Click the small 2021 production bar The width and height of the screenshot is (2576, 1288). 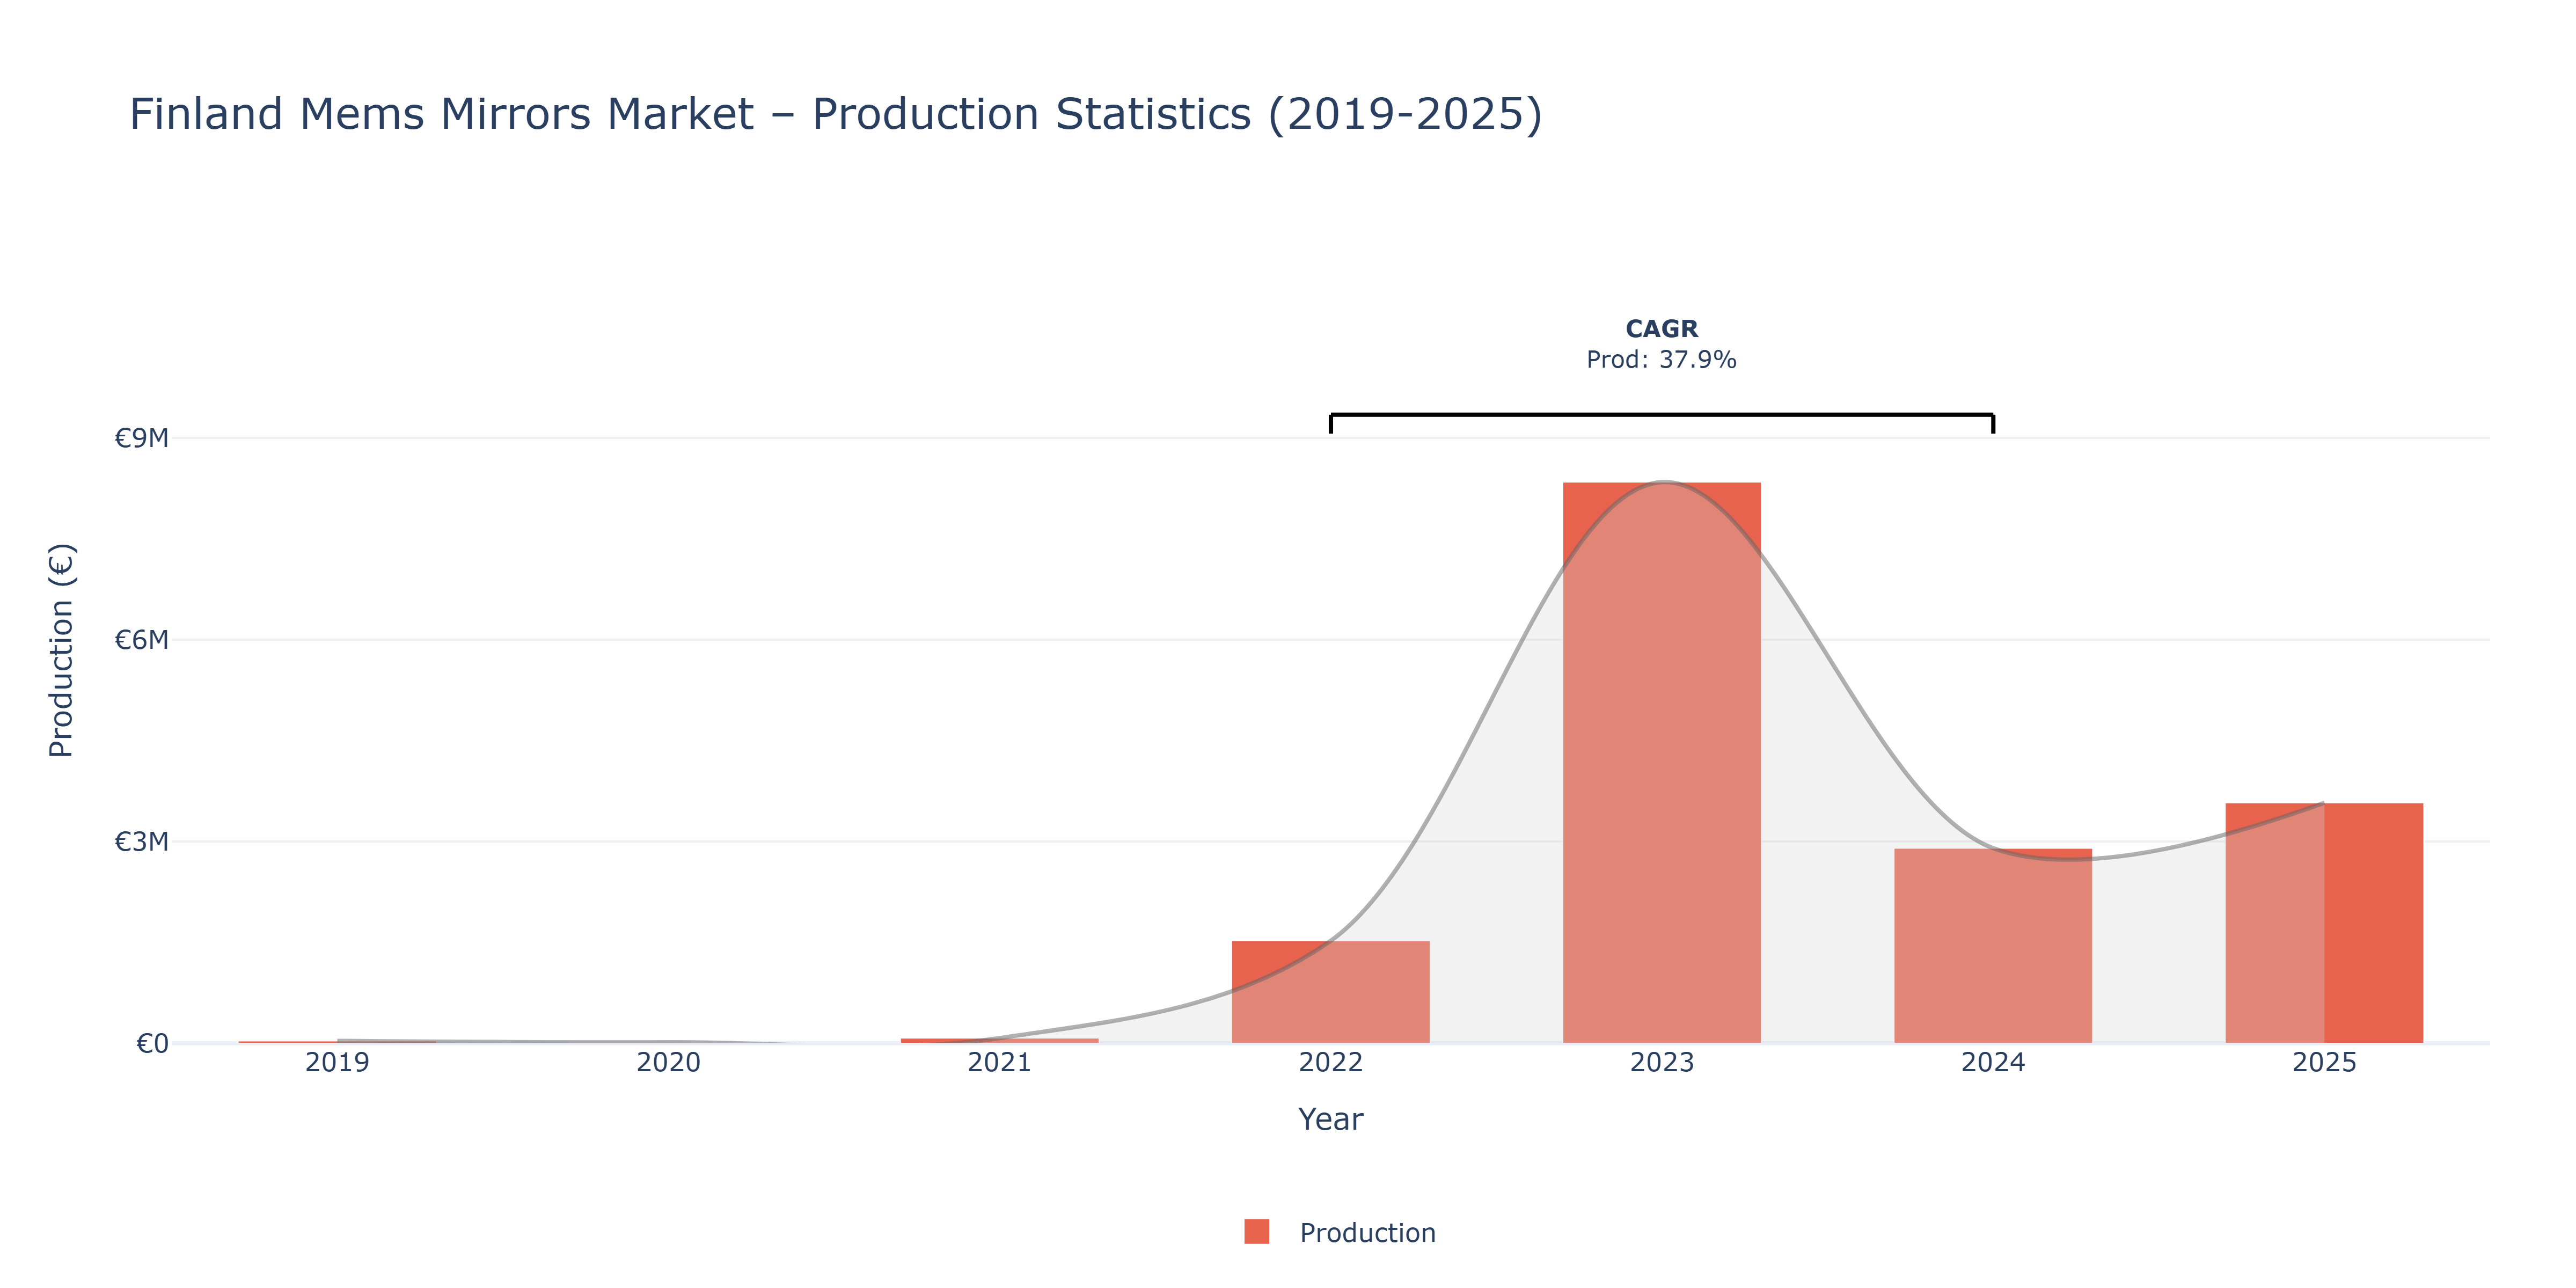999,1041
